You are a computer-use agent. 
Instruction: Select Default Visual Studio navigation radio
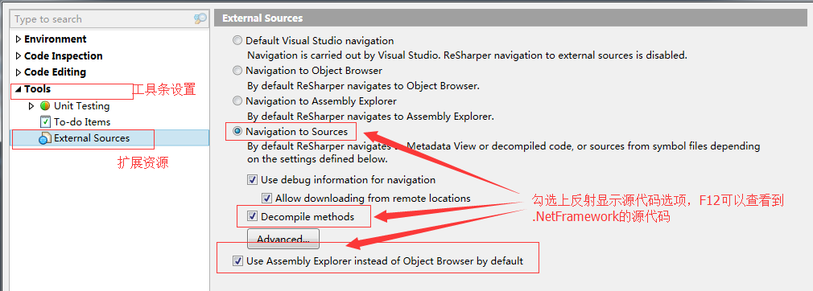[x=237, y=40]
